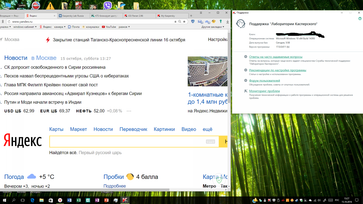Image resolution: width=363 pixels, height=204 pixels.
Task: Click the bookmark star in address bar
Action: 184,22
